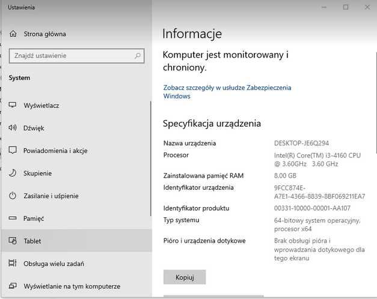Click the Informacje page title
377x299 pixels.
(192, 34)
